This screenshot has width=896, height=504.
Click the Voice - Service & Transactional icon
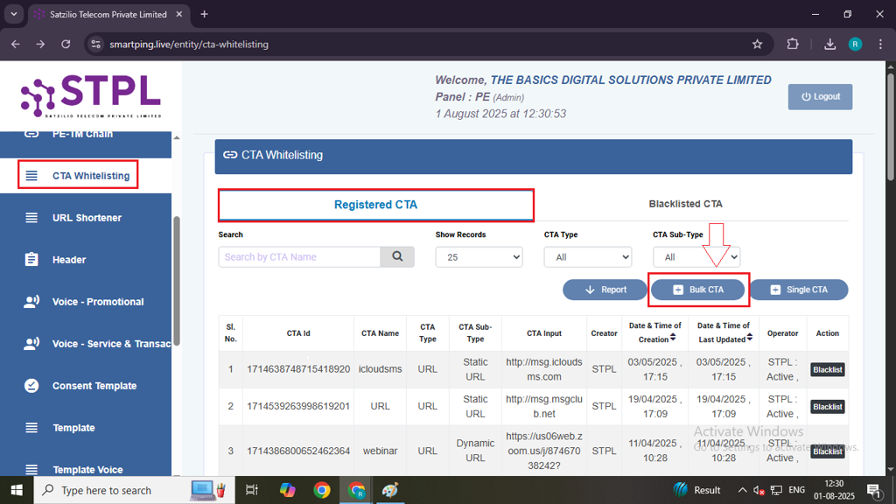tap(31, 343)
